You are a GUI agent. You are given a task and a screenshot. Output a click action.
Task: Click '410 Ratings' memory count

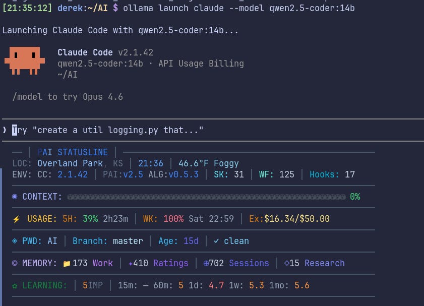click(x=161, y=263)
